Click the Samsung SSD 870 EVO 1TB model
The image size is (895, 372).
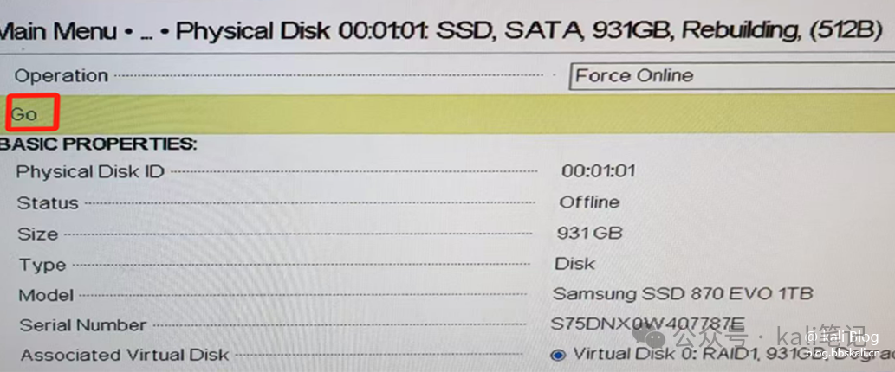pyautogui.click(x=684, y=294)
